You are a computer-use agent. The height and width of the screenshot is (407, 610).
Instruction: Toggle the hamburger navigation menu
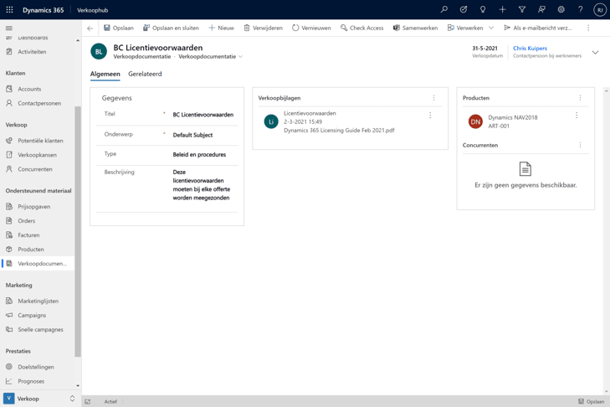(9, 28)
